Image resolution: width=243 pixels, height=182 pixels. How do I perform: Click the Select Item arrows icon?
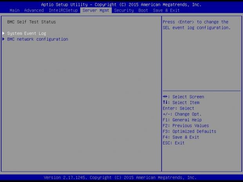(165, 102)
